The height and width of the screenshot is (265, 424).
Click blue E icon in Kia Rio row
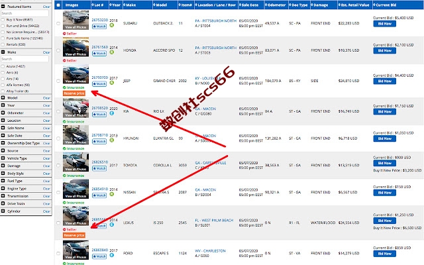[x=112, y=113]
